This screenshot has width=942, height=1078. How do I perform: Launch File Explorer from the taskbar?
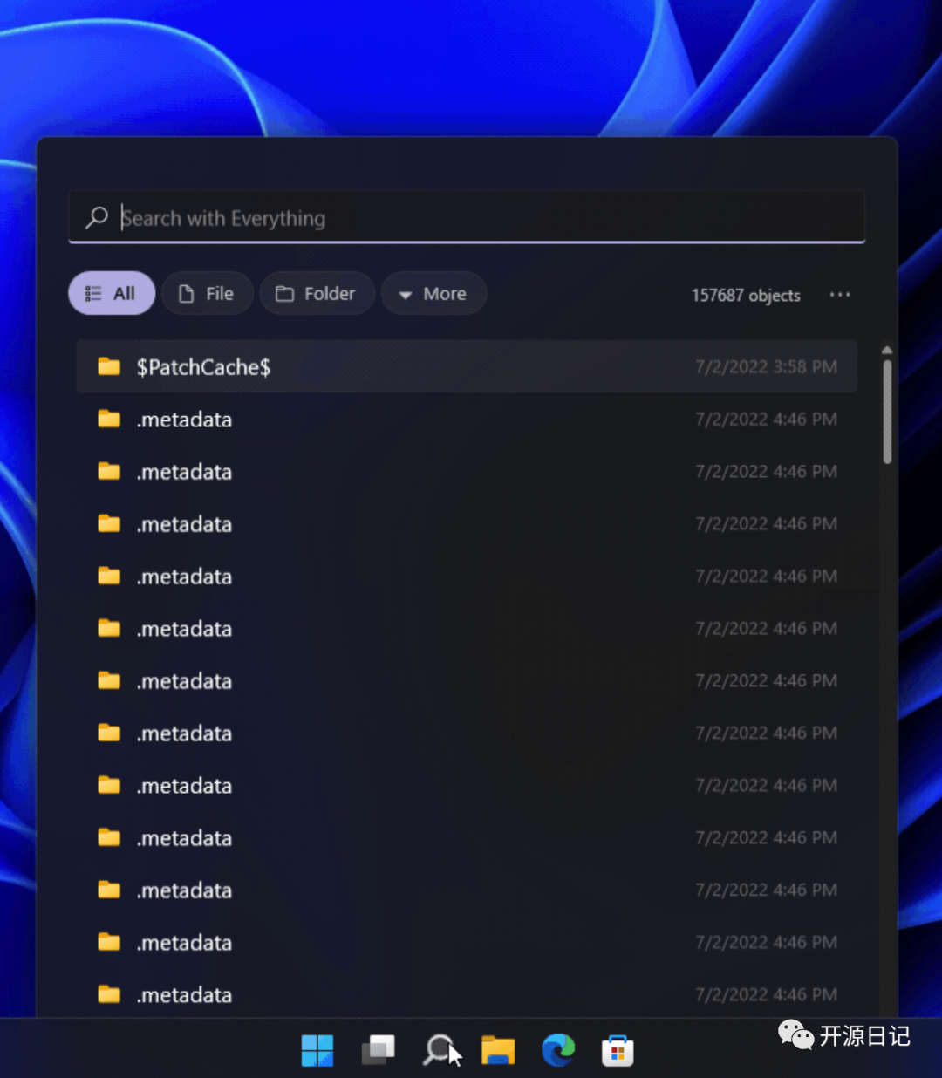pyautogui.click(x=498, y=1050)
